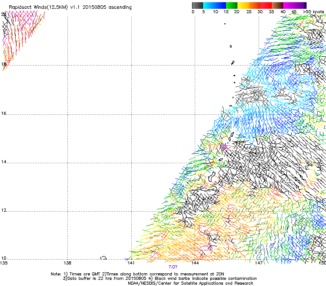
Task: Click the latitude label '16'
Action: (x=4, y=114)
